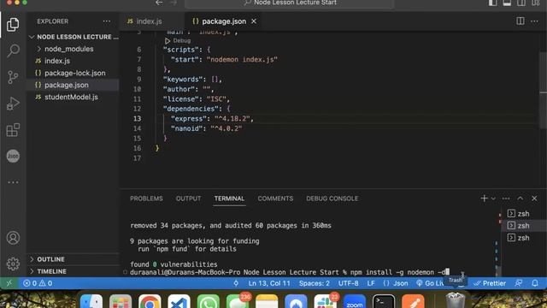Open studentModel.js in the Explorer
The height and width of the screenshot is (308, 547).
74,97
